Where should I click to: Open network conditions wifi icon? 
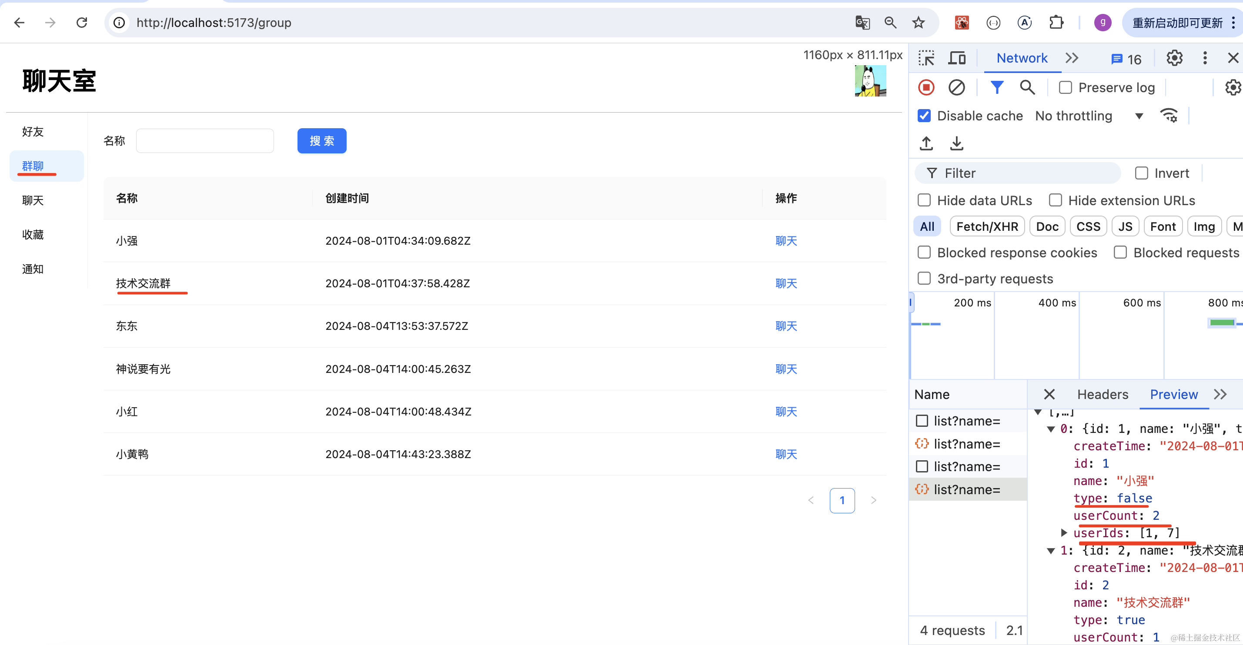1169,116
